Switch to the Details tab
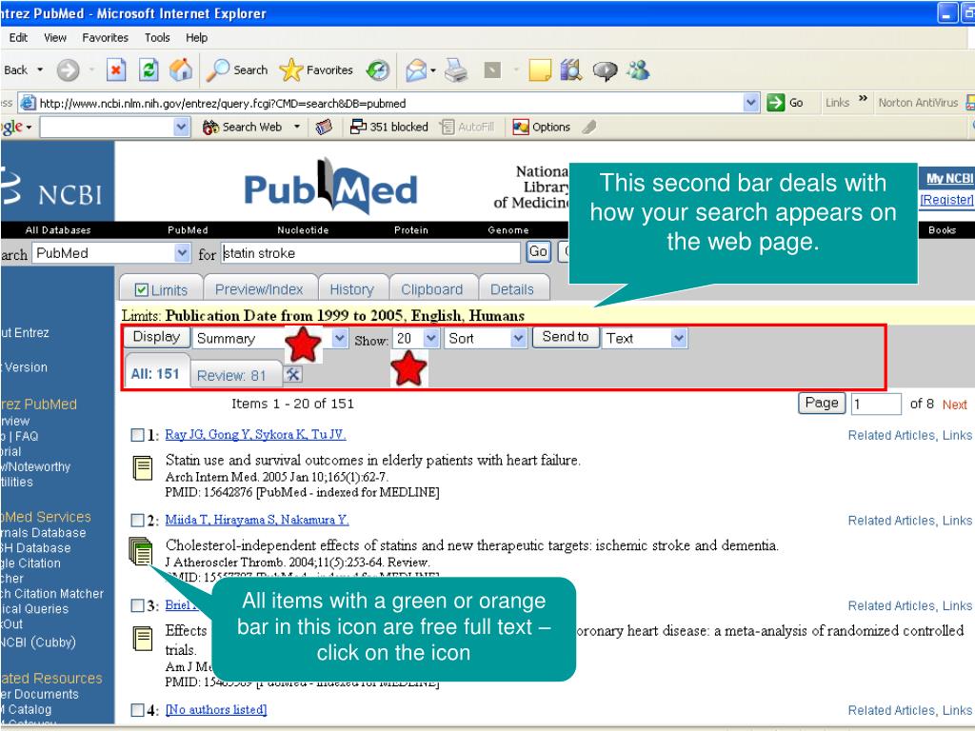 click(512, 289)
